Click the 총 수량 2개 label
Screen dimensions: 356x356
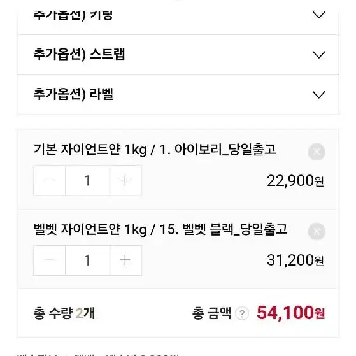tap(64, 313)
